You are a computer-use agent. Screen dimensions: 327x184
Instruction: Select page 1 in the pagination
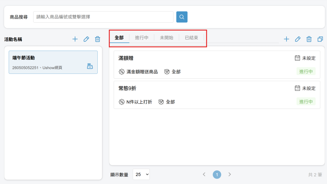[x=217, y=174]
